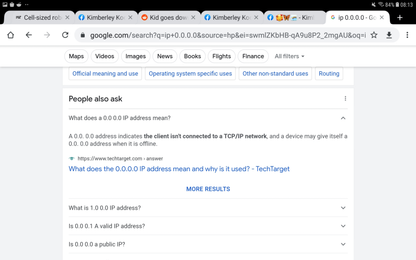Close the Cell-sized rob tab
This screenshot has height=260, width=416.
(x=68, y=18)
